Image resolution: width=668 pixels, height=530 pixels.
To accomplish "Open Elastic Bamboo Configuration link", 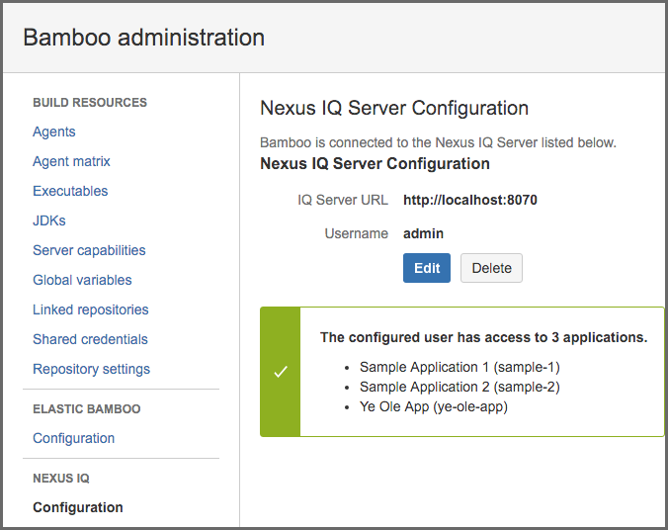I will point(74,438).
